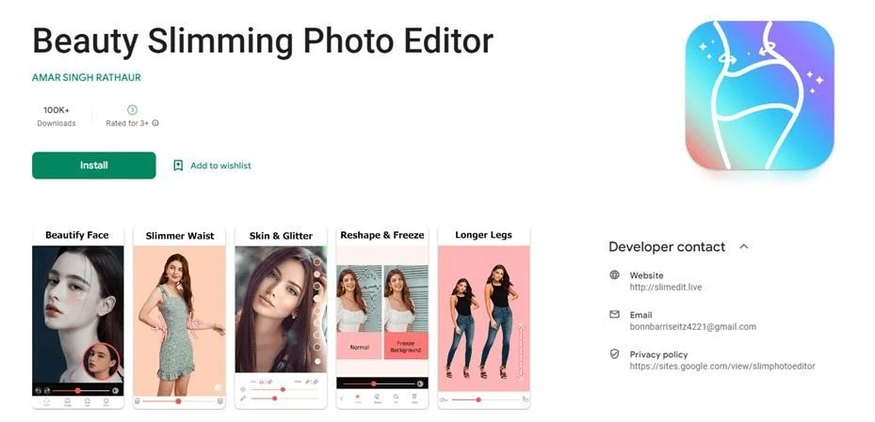The width and height of the screenshot is (875, 422).
Task: Open the sites.google.com privacy policy link
Action: coord(722,367)
